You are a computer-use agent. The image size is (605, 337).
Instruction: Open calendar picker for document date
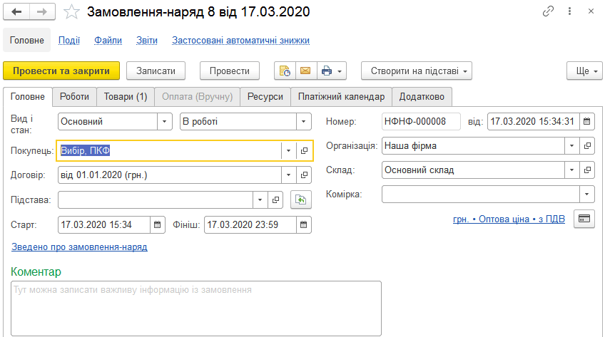(586, 121)
